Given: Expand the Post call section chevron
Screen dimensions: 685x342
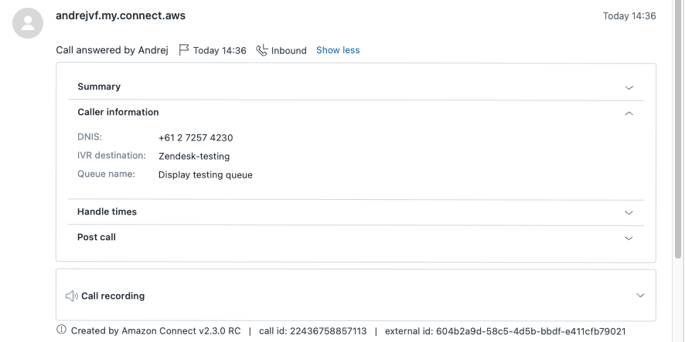Looking at the screenshot, I should (629, 238).
